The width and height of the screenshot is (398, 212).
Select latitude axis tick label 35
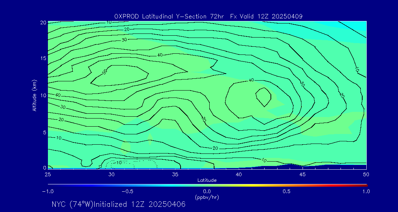(175, 174)
